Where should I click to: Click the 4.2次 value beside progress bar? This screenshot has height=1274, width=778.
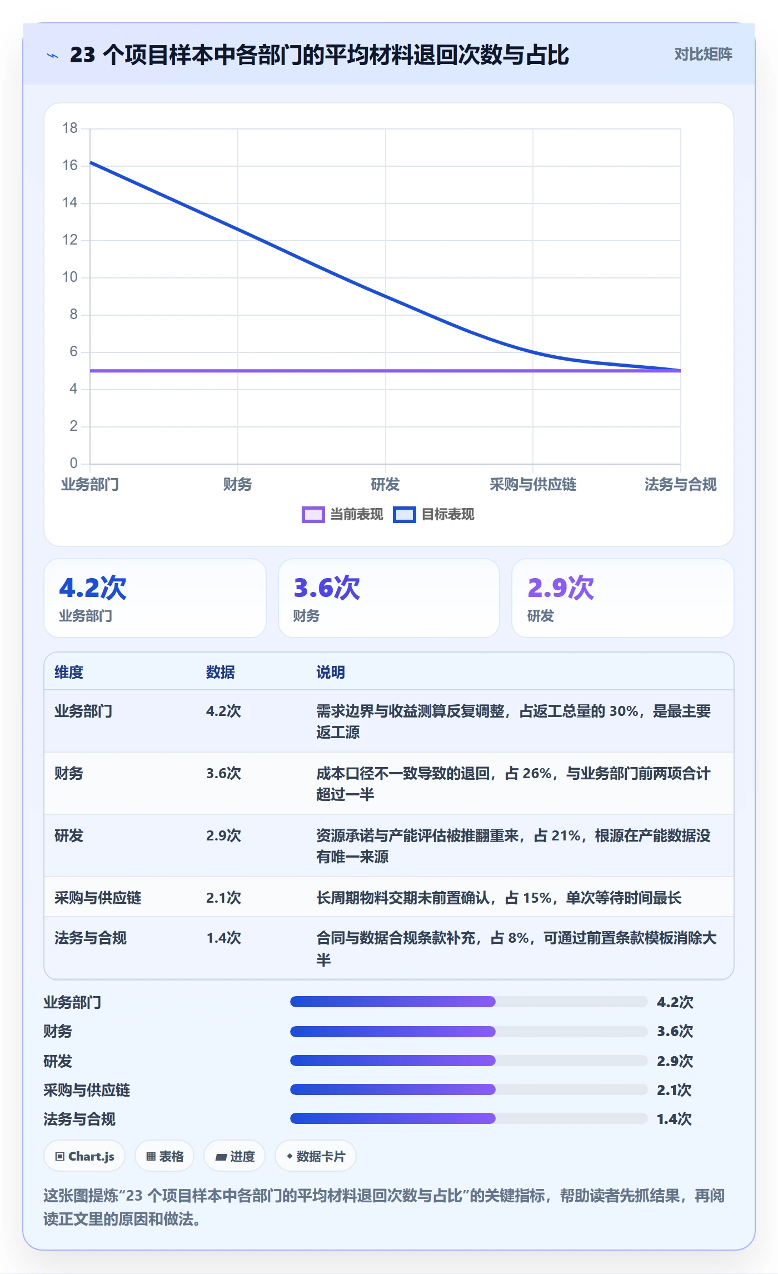675,1002
